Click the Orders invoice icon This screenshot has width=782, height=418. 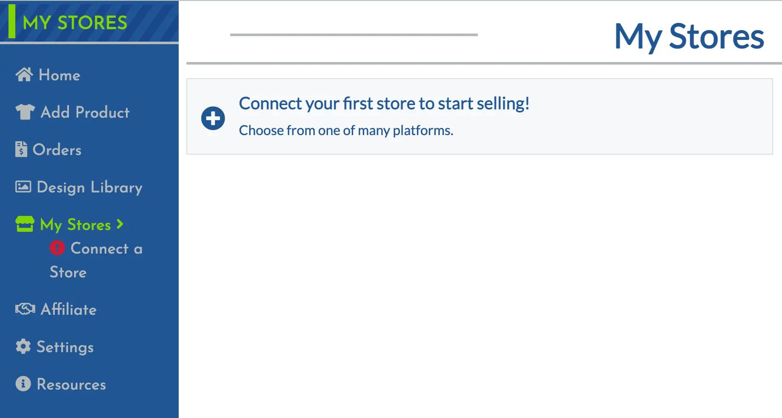click(21, 150)
